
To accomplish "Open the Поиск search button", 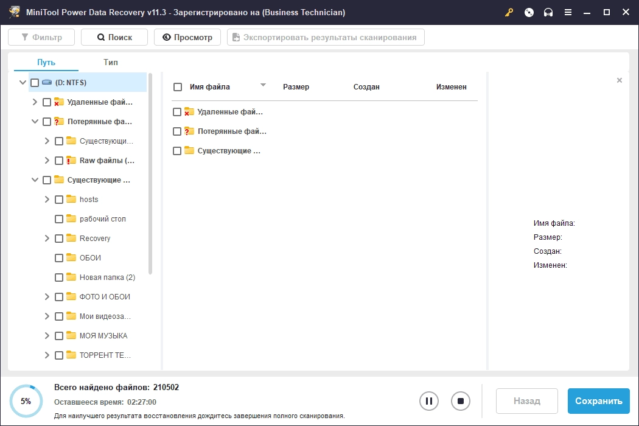I will pyautogui.click(x=114, y=37).
